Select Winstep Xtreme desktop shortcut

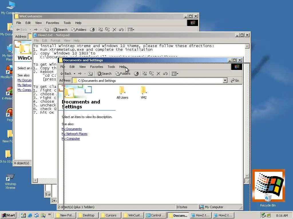point(10,182)
